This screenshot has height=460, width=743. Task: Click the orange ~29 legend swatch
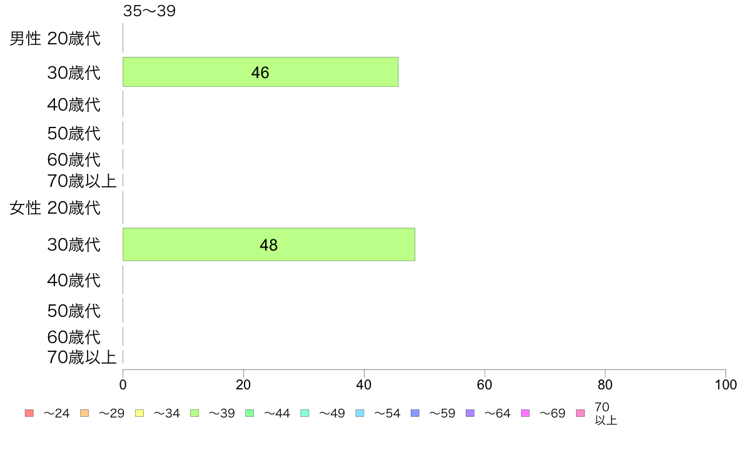pos(84,413)
